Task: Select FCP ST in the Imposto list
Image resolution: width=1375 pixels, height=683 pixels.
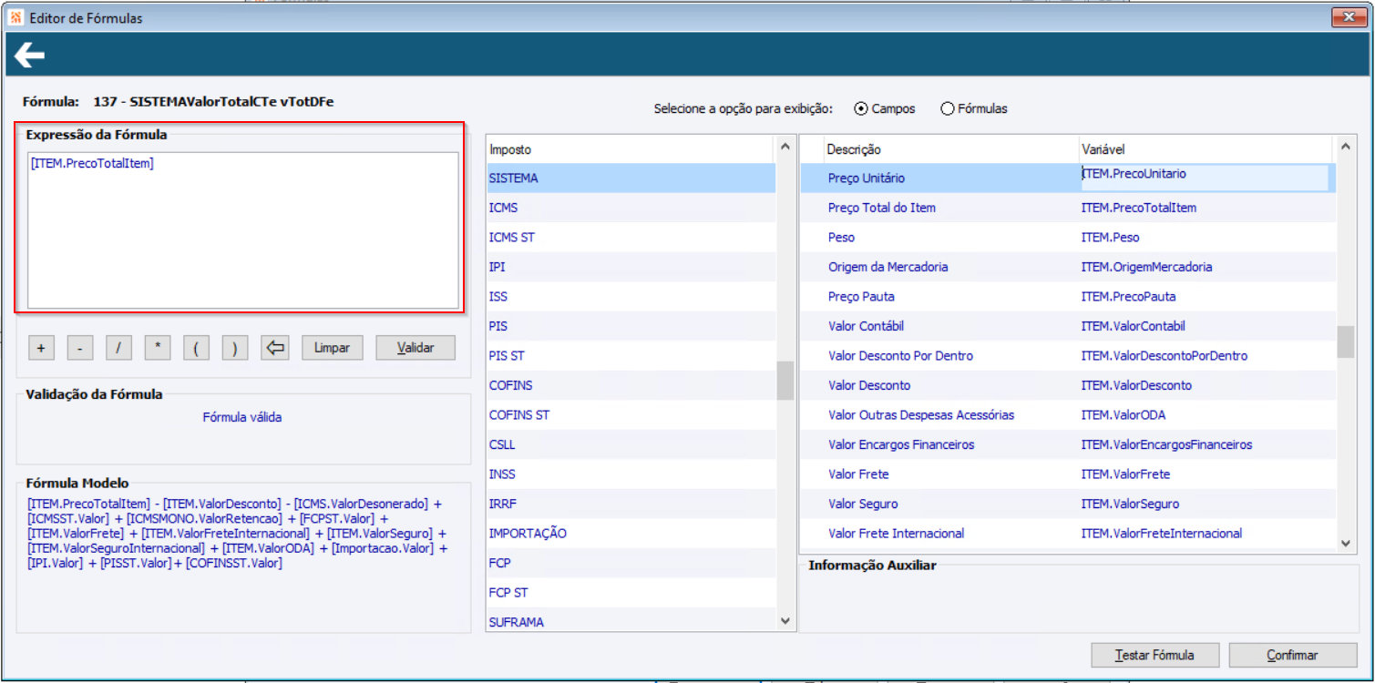Action: [631, 593]
